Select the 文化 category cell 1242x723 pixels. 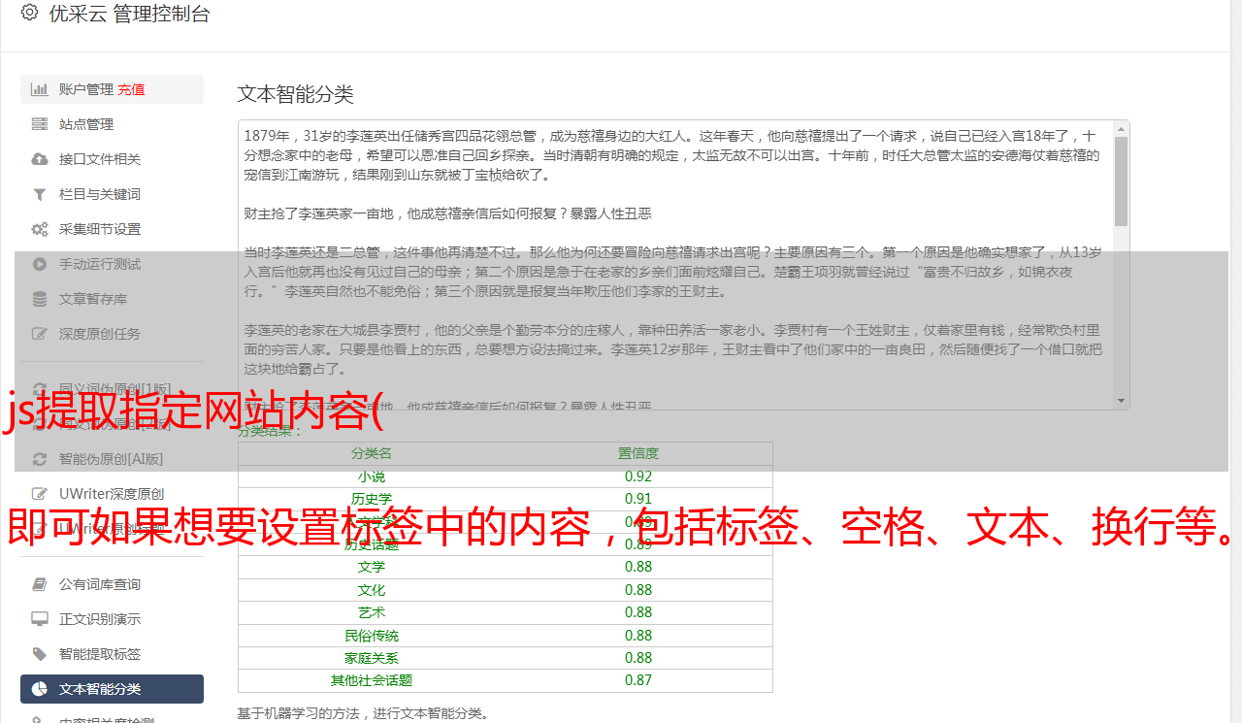[x=372, y=590]
